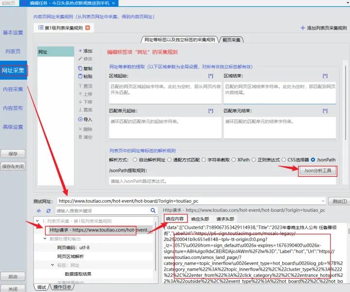The image size is (350, 292).
Task: Select the 通配方式匹配 radio option
Action: pos(169,160)
